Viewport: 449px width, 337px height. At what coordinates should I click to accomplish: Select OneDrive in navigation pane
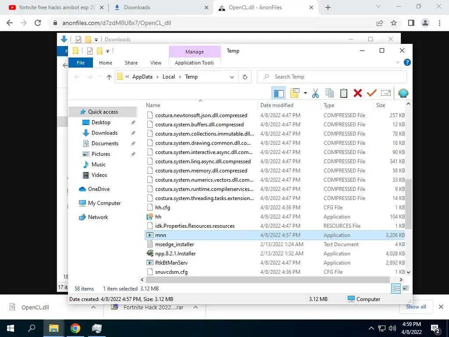coord(99,189)
